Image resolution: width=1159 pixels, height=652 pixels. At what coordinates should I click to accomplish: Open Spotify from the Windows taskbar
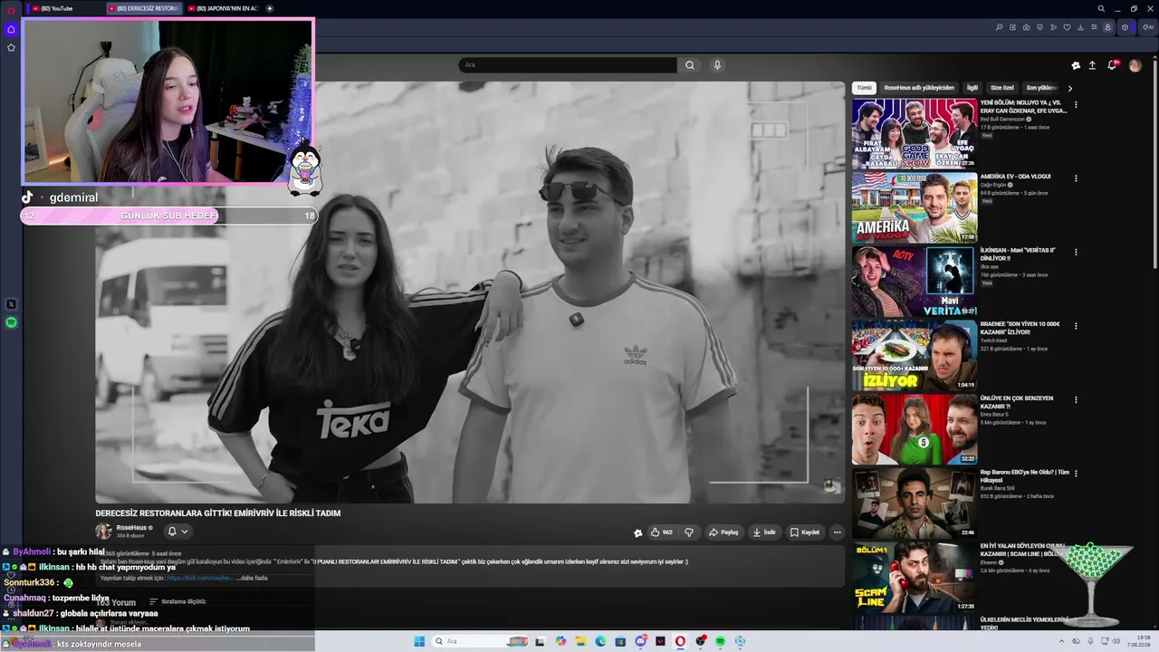point(720,641)
